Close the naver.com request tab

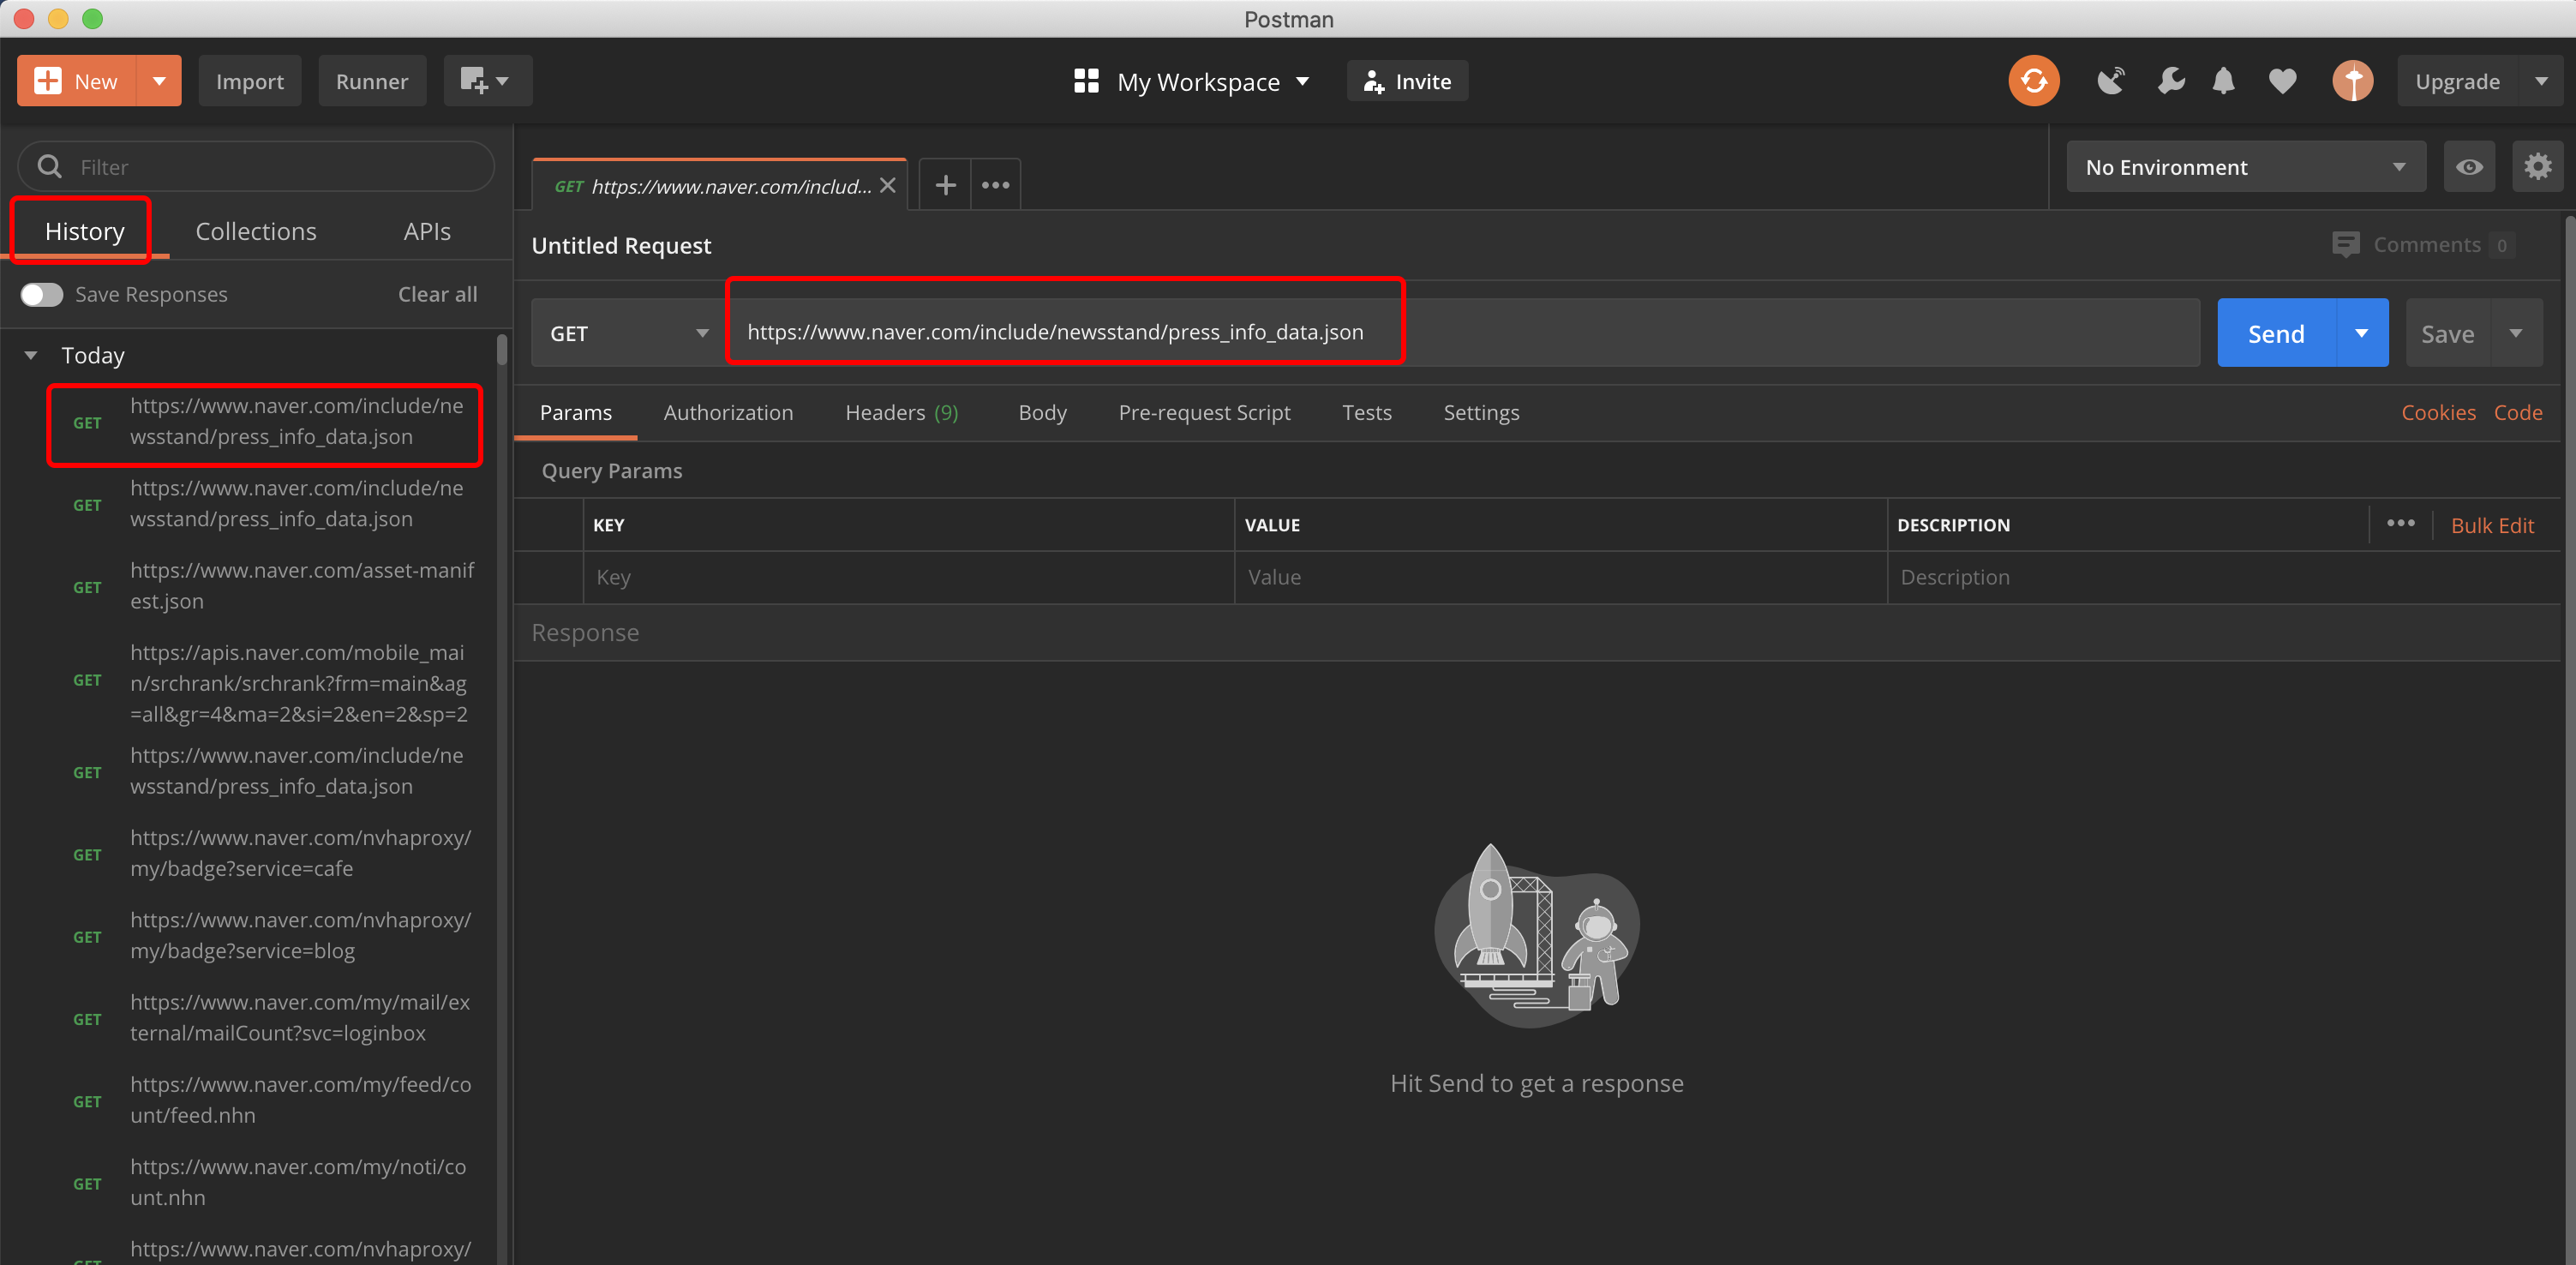(887, 186)
